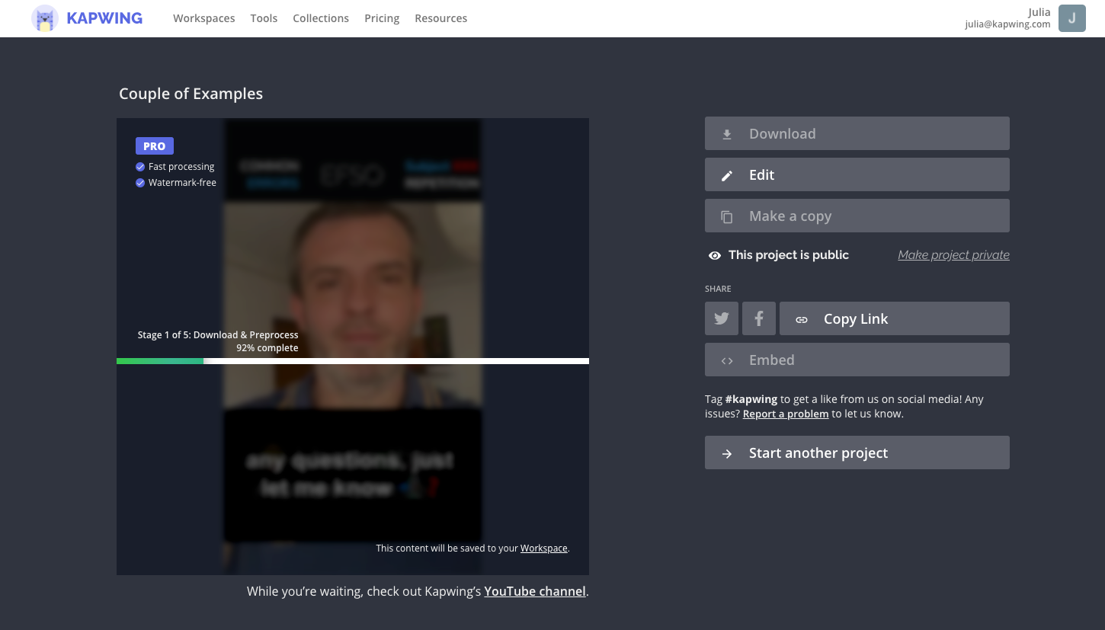Click the eye icon beside project public
The width and height of the screenshot is (1105, 630).
(x=715, y=255)
